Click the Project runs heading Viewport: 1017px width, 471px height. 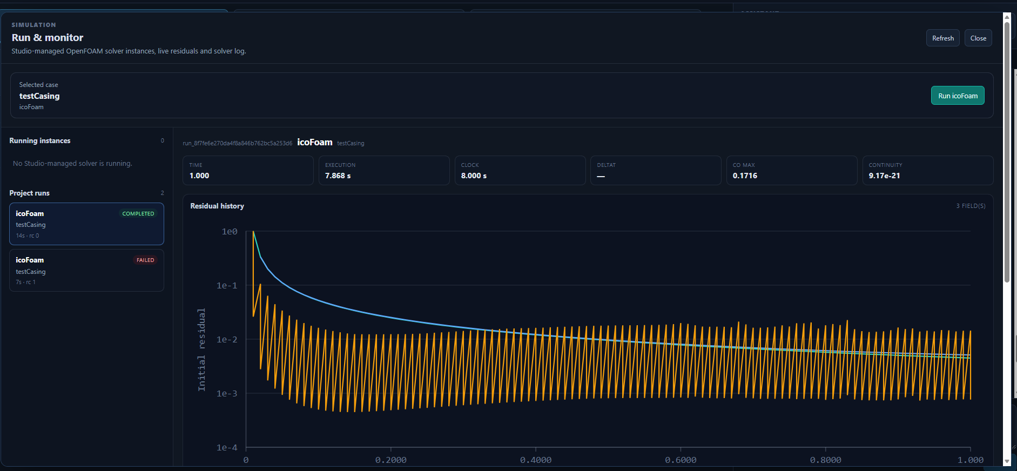pos(29,193)
